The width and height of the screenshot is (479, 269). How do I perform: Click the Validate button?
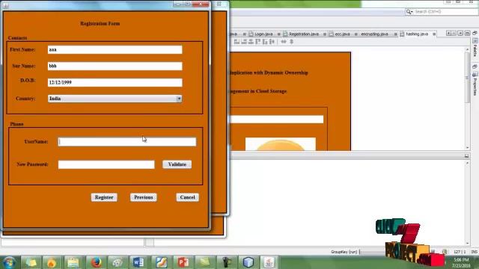click(x=177, y=164)
